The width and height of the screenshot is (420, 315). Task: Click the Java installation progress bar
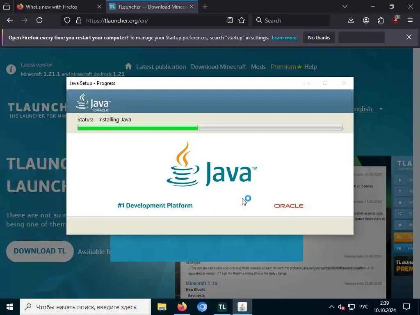(210, 127)
